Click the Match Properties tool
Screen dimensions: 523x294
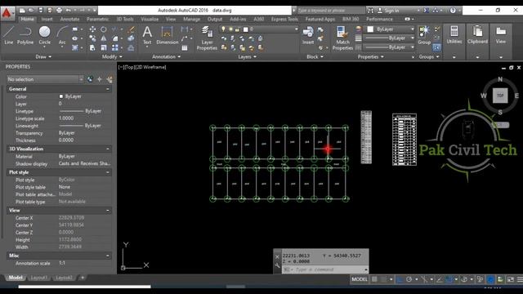(342, 38)
